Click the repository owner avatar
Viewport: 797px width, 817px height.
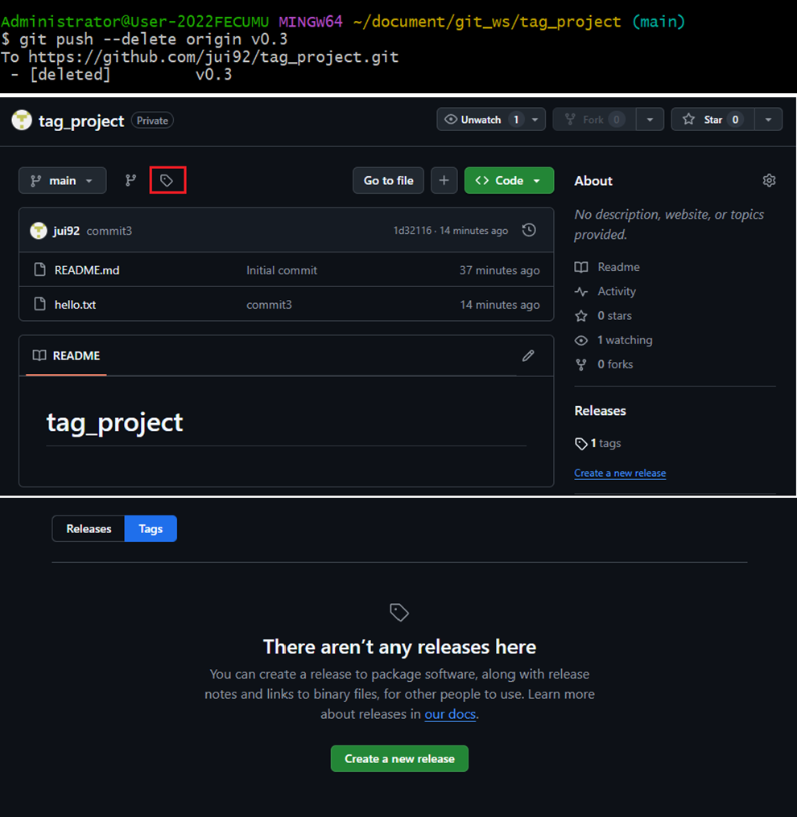[x=22, y=120]
